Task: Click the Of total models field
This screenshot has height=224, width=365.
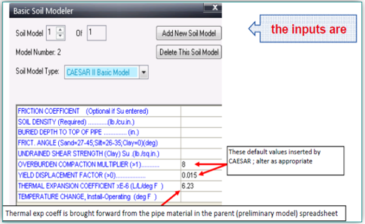Action: (x=96, y=33)
